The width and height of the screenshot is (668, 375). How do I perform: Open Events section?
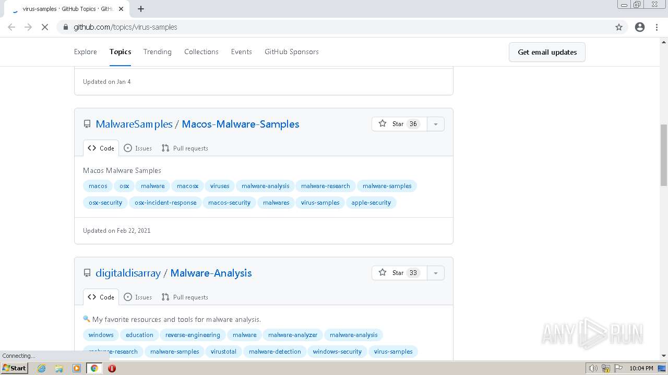(242, 52)
